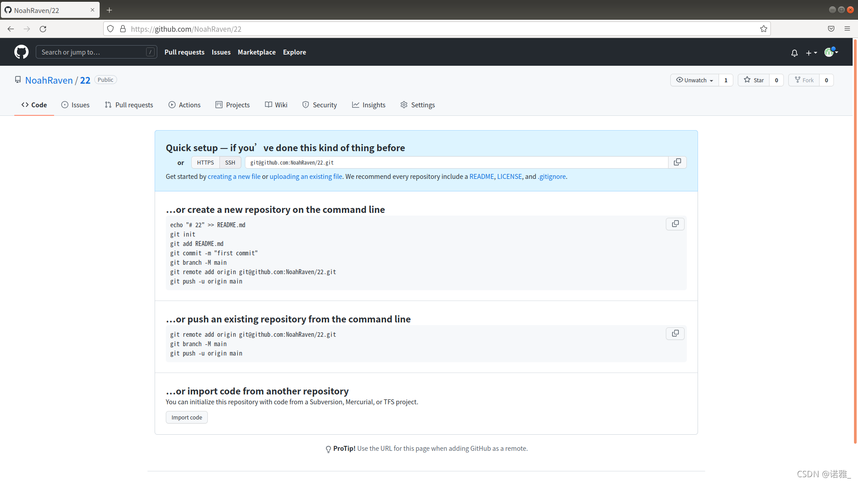Open the LICENSE link
The image size is (858, 483).
coord(509,177)
